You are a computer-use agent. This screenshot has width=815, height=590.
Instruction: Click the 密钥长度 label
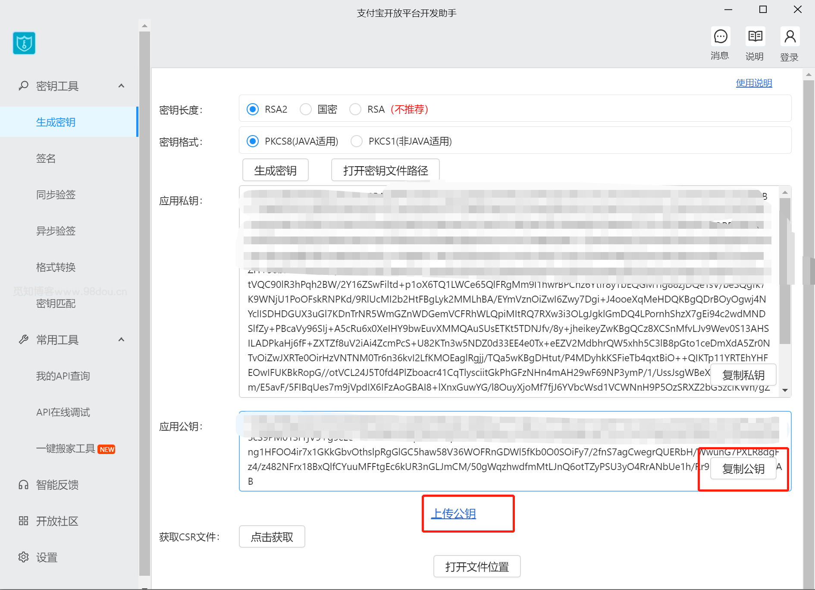pos(181,110)
